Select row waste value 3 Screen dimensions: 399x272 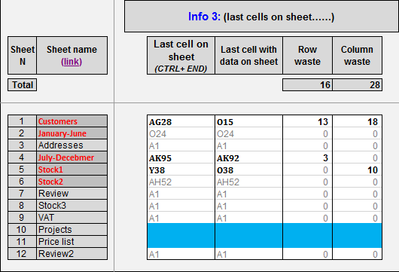(307, 158)
